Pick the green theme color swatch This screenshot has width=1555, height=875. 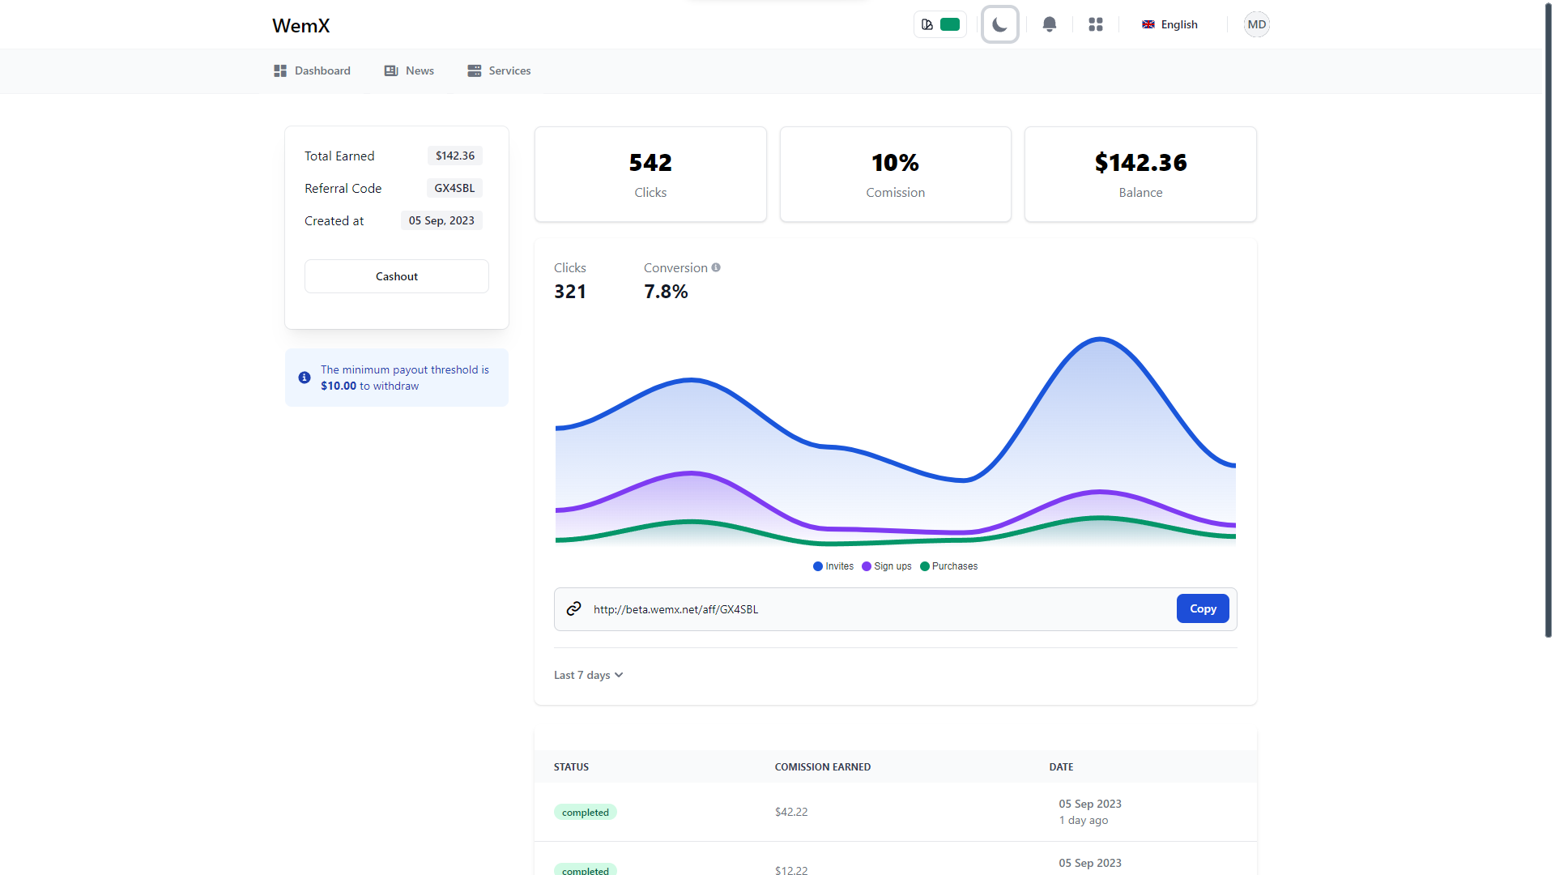pos(950,24)
